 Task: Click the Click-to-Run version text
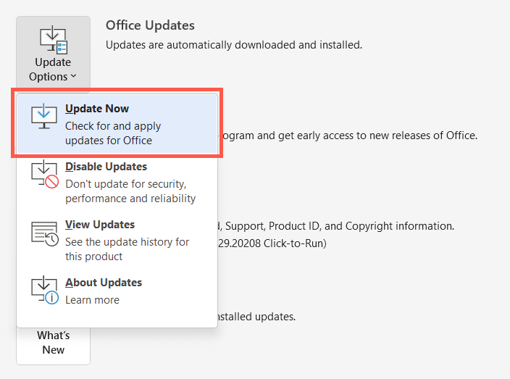tap(272, 243)
